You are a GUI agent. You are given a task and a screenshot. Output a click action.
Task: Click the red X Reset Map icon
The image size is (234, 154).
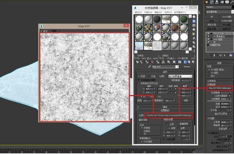point(152,62)
